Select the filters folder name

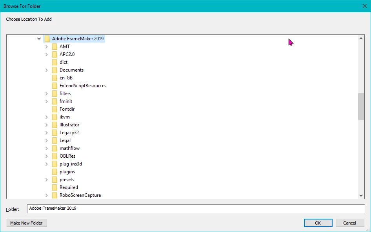pos(65,94)
